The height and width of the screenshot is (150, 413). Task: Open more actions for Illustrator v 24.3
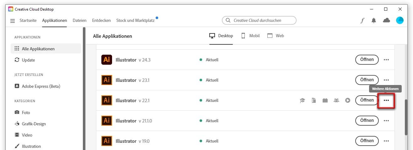[x=386, y=60]
